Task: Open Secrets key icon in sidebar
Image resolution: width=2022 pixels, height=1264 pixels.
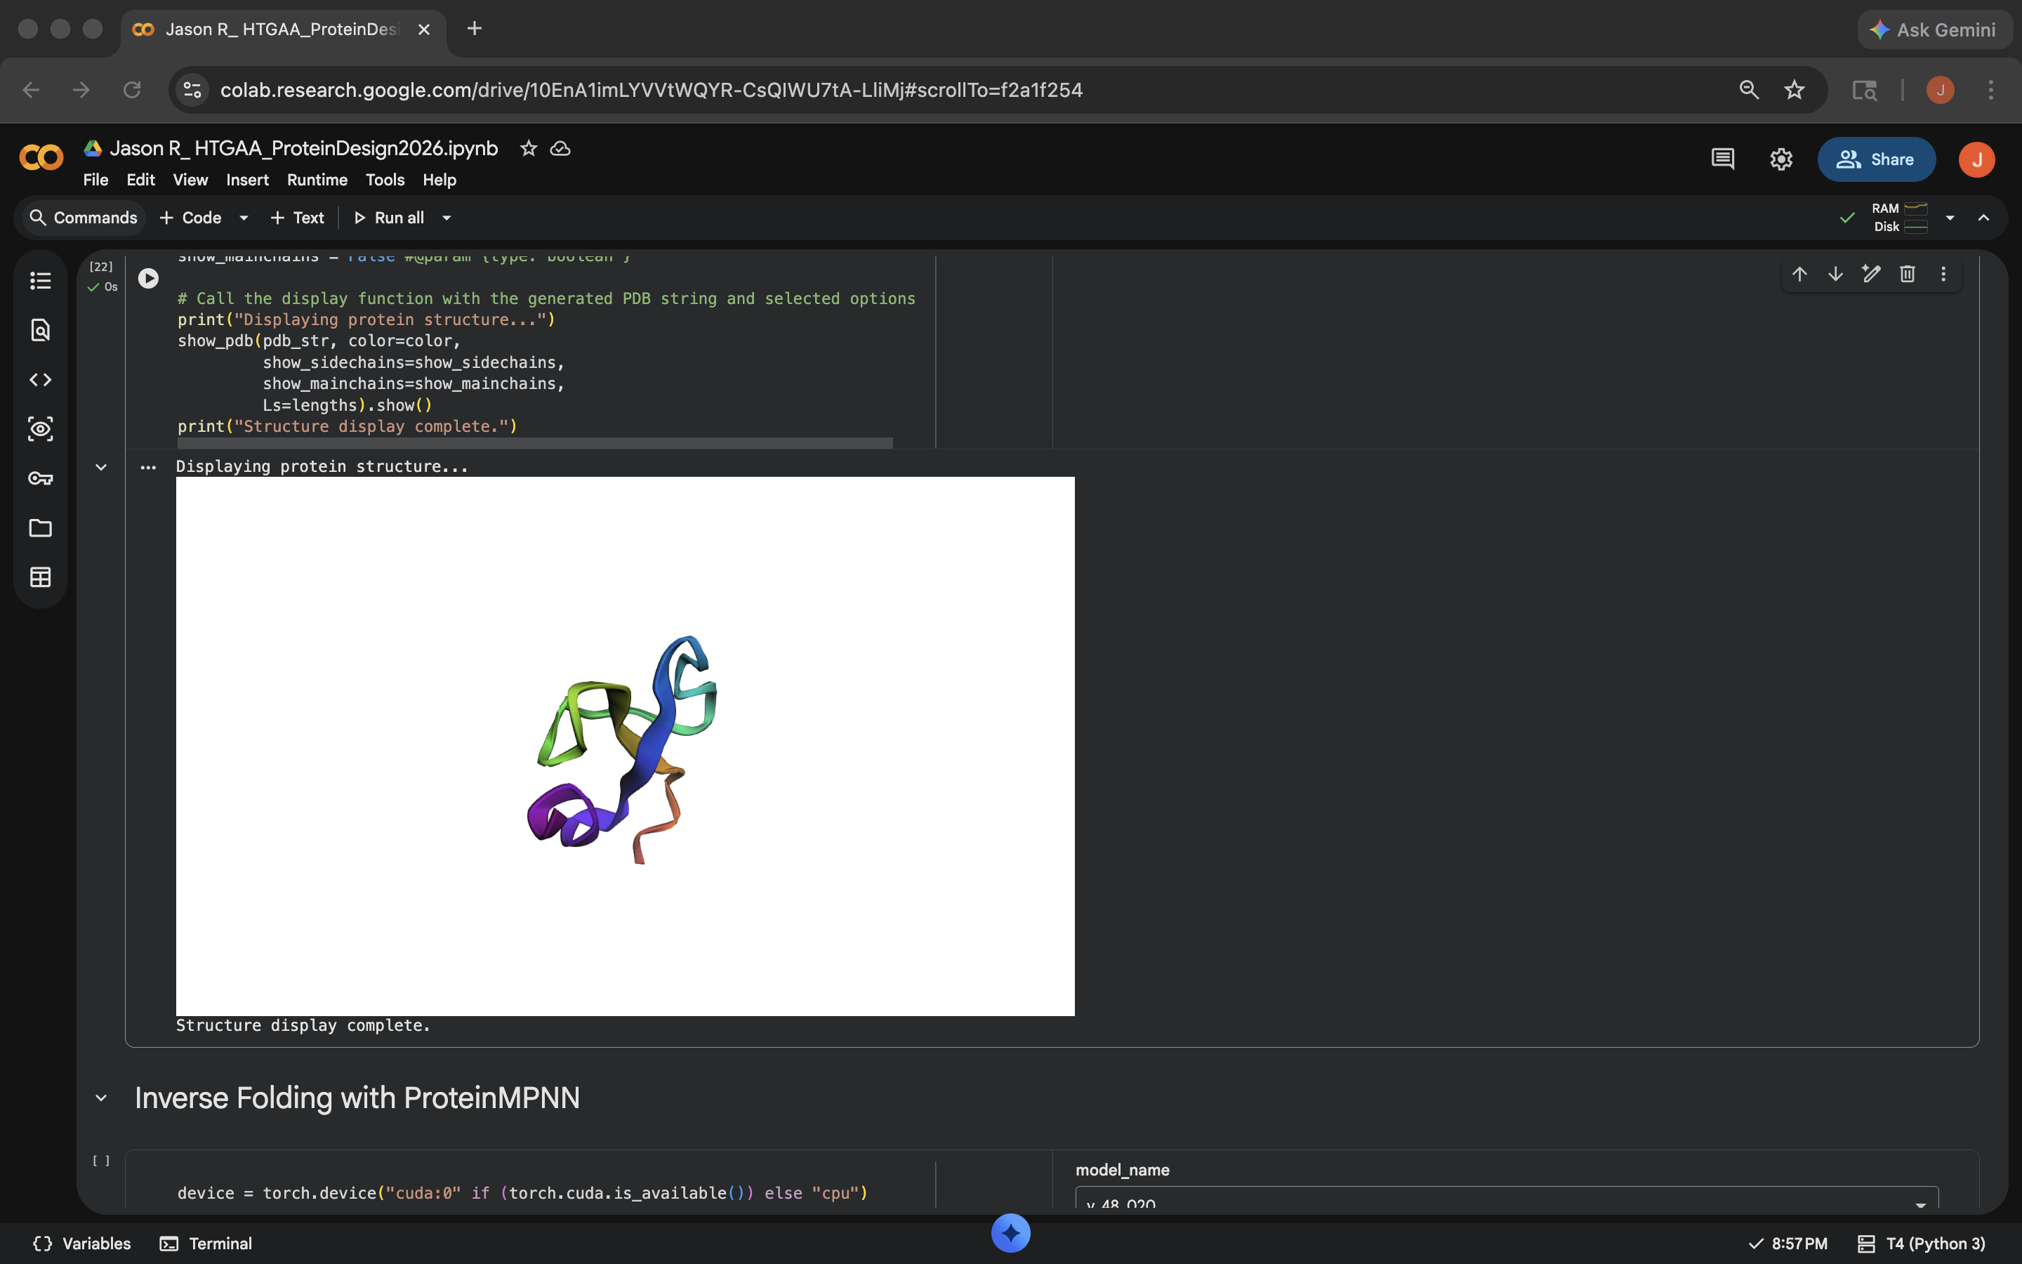Action: click(40, 478)
